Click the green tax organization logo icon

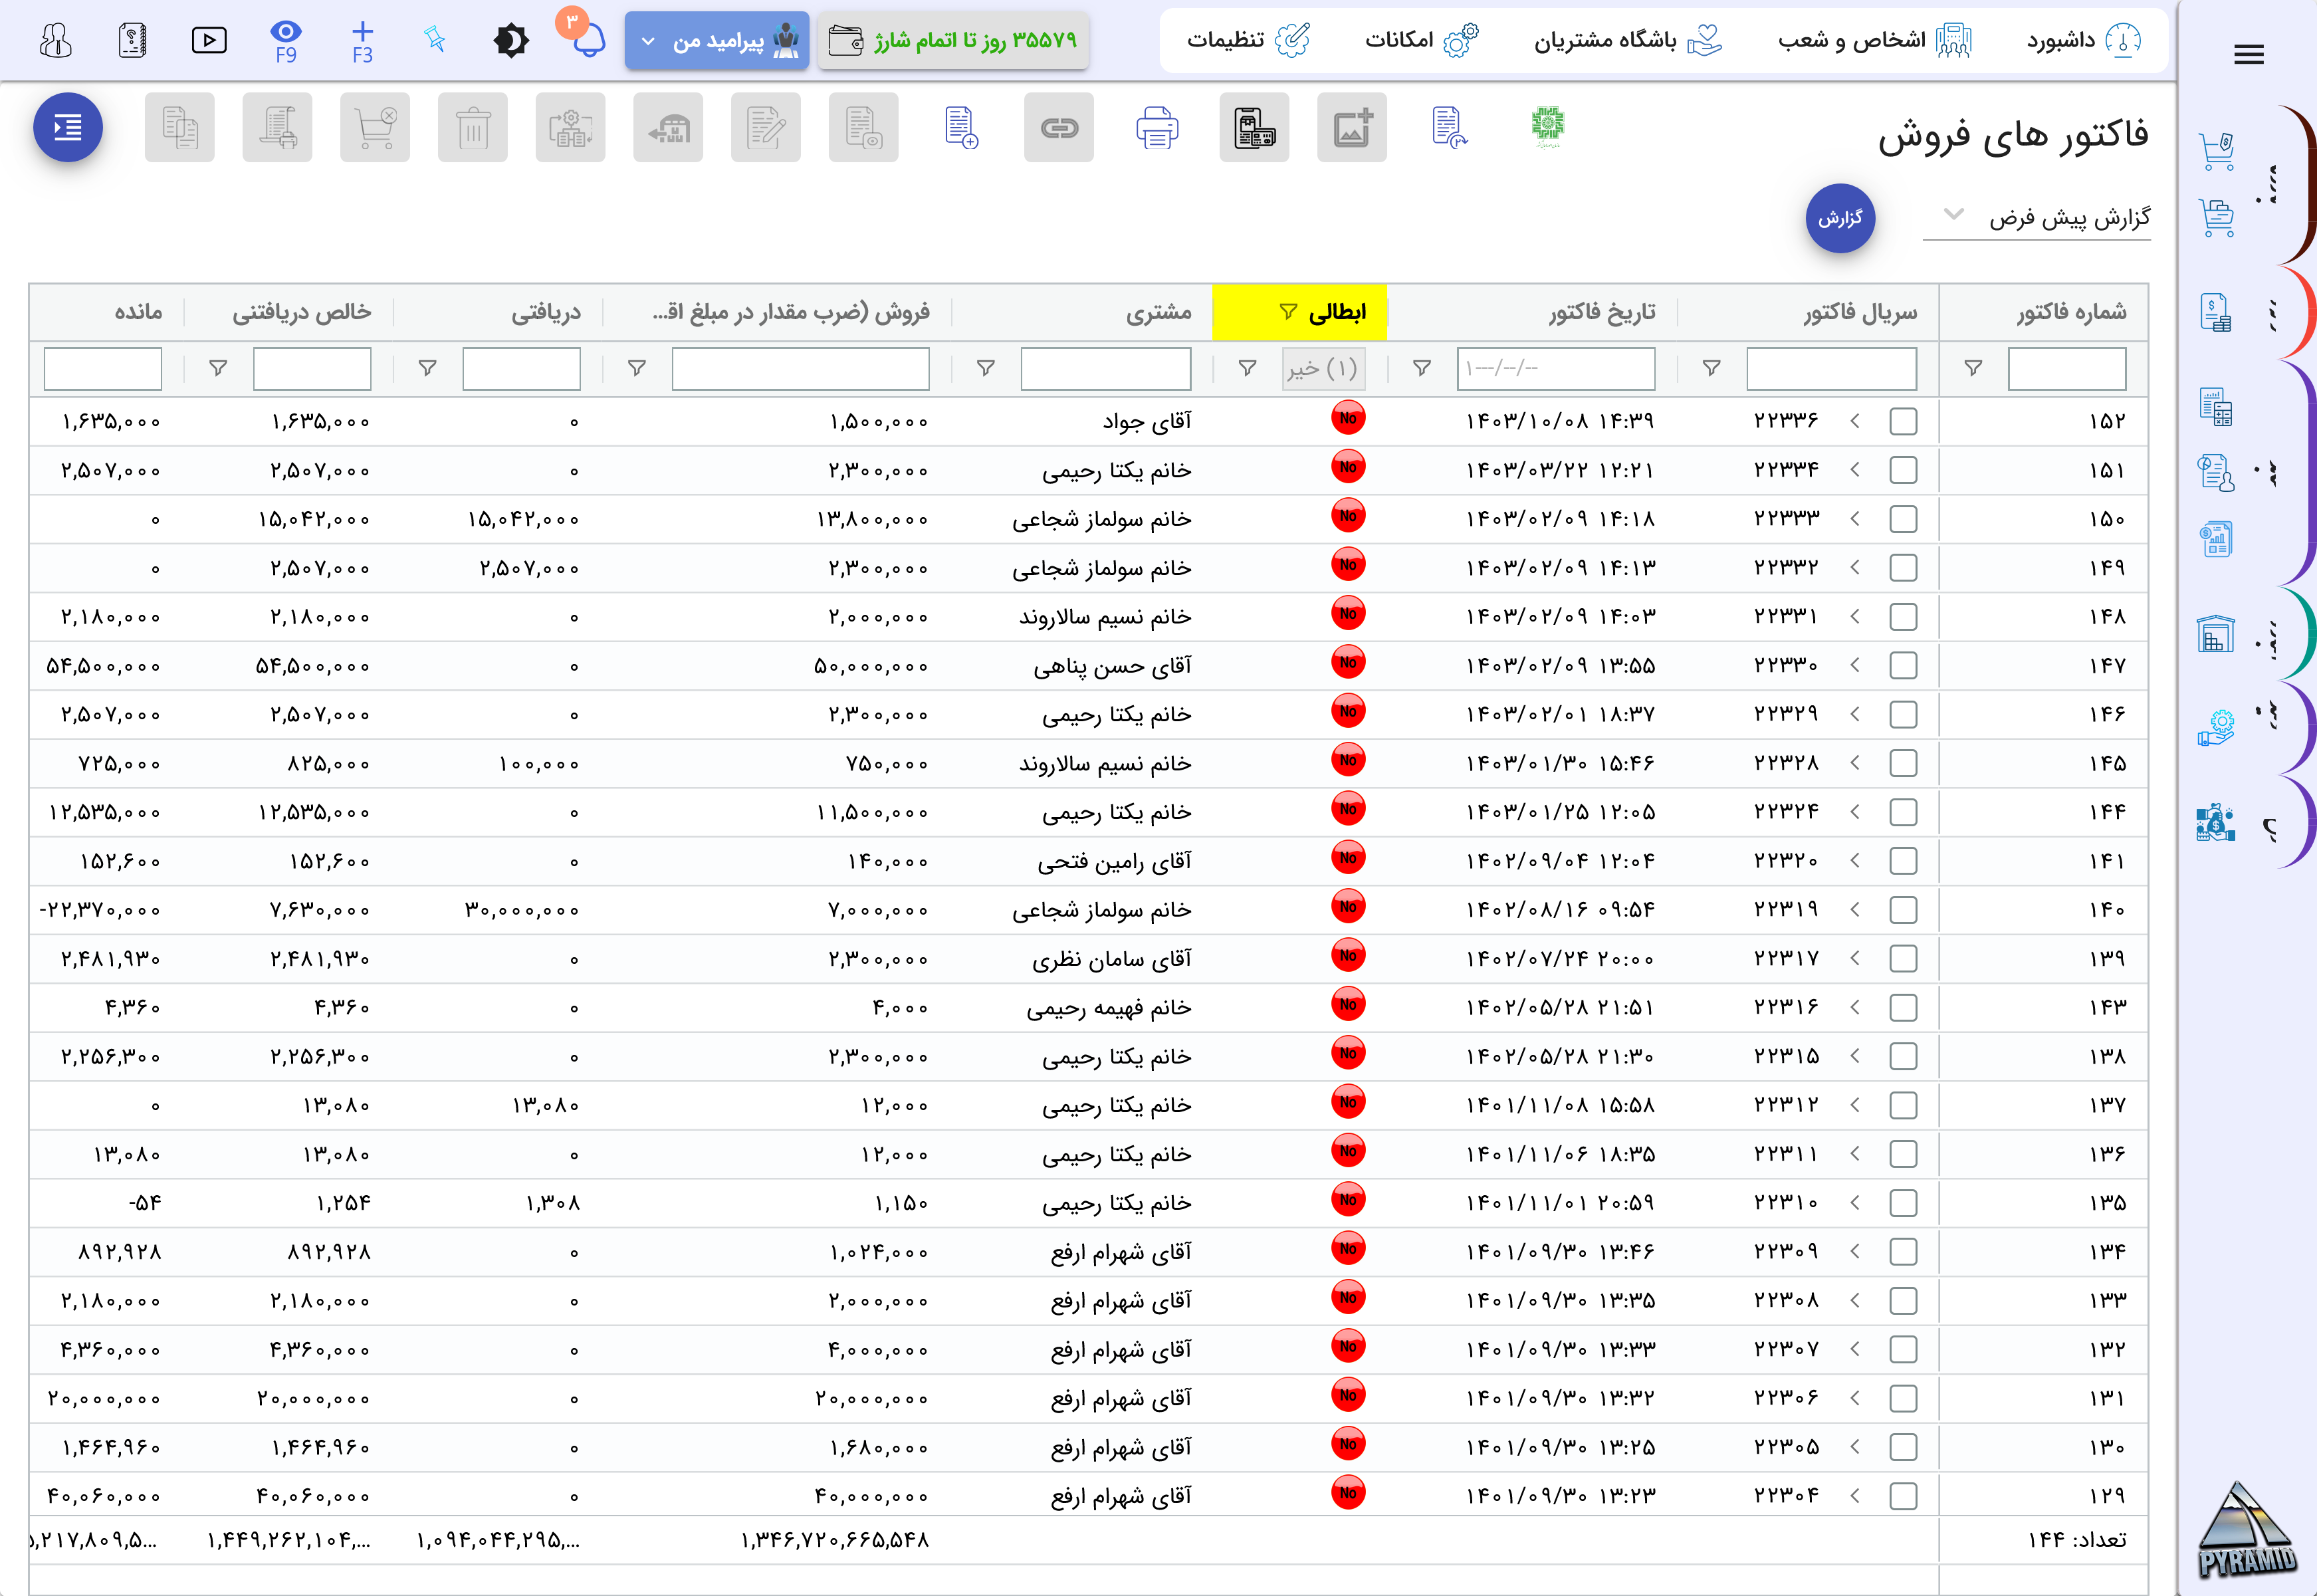click(x=1547, y=128)
